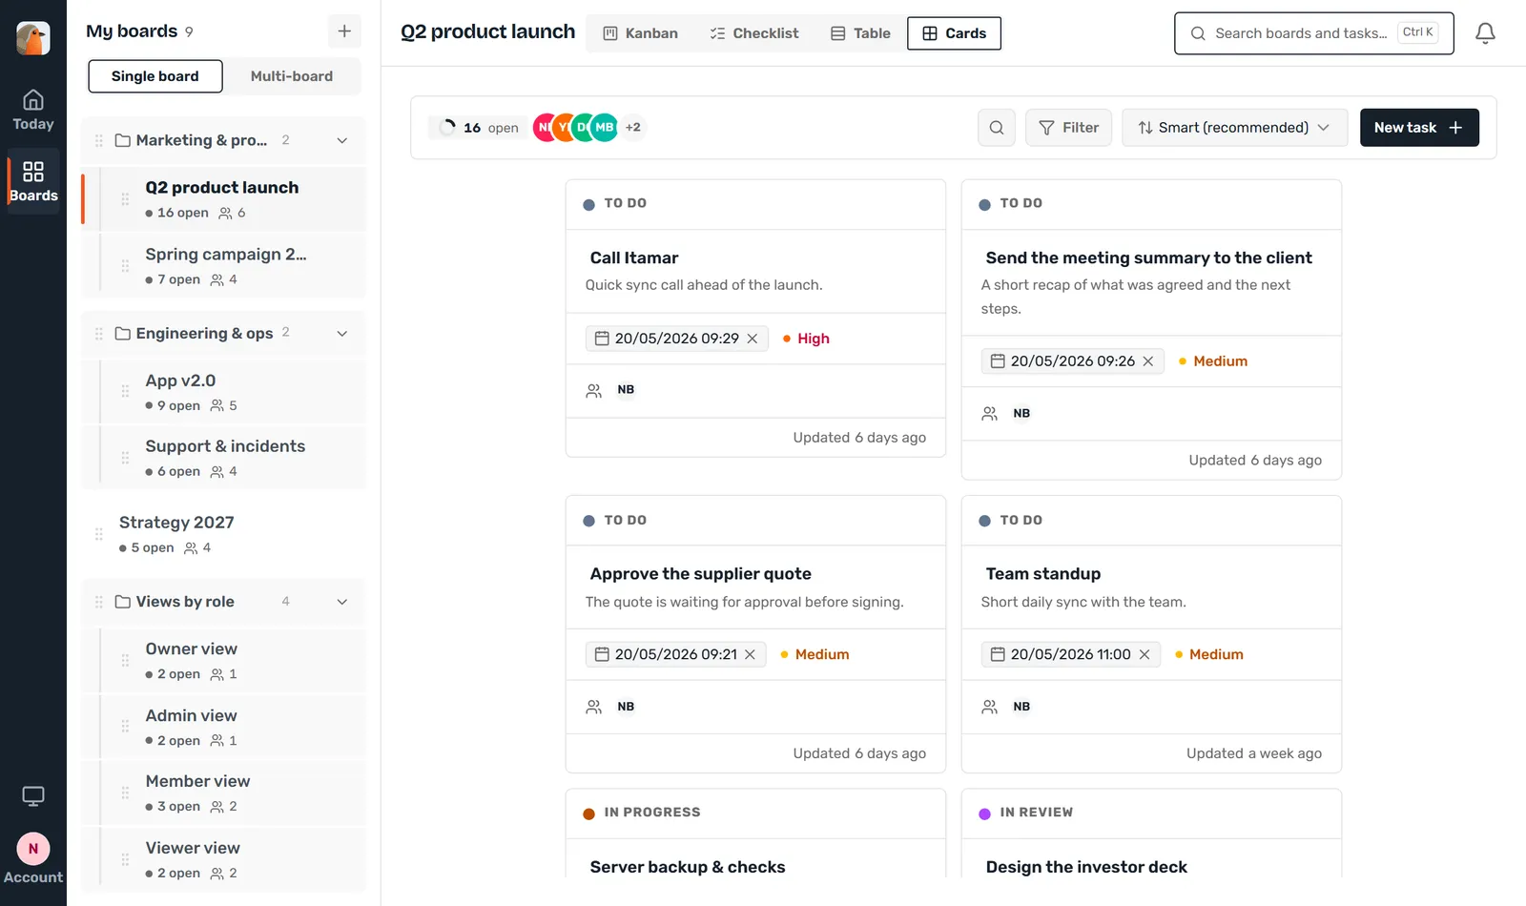Screen dimensions: 1526x906
Task: Open the display monitor icon in the sidebar
Action: point(33,796)
